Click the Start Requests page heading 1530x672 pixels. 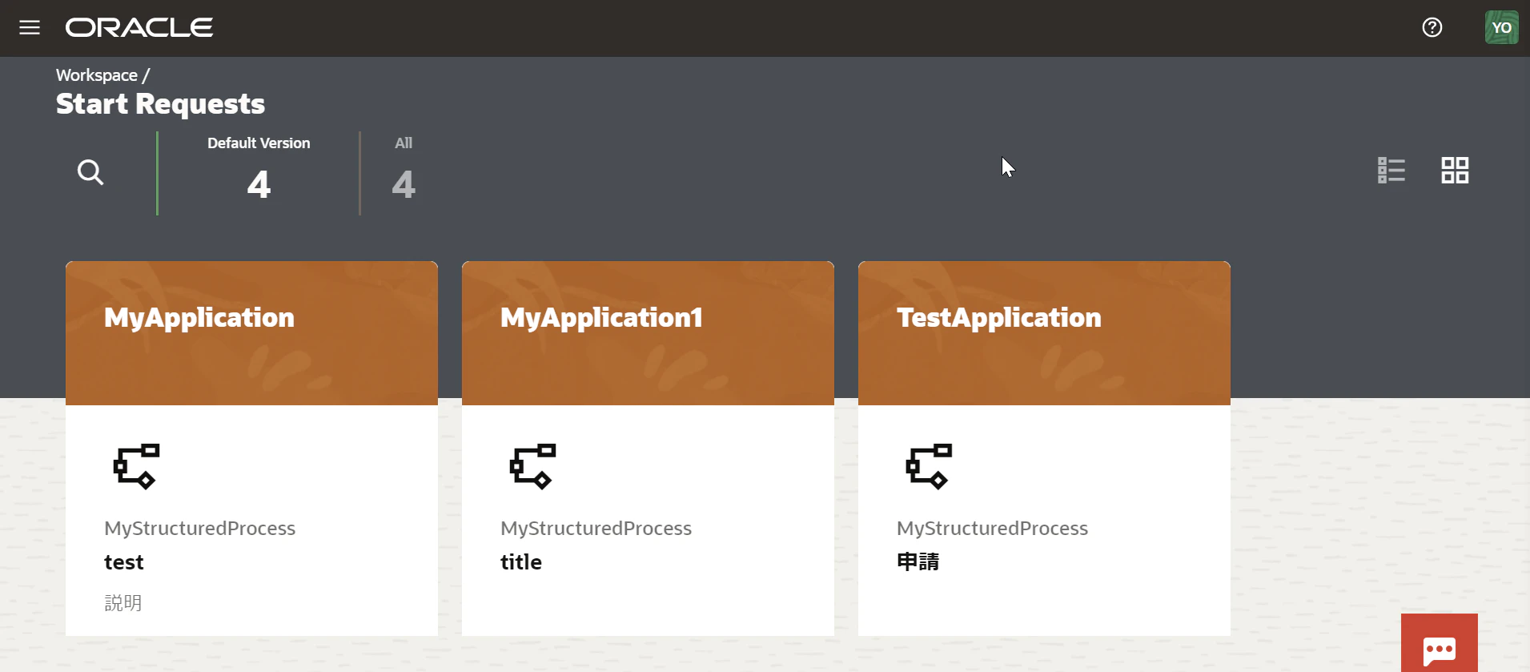(x=160, y=104)
